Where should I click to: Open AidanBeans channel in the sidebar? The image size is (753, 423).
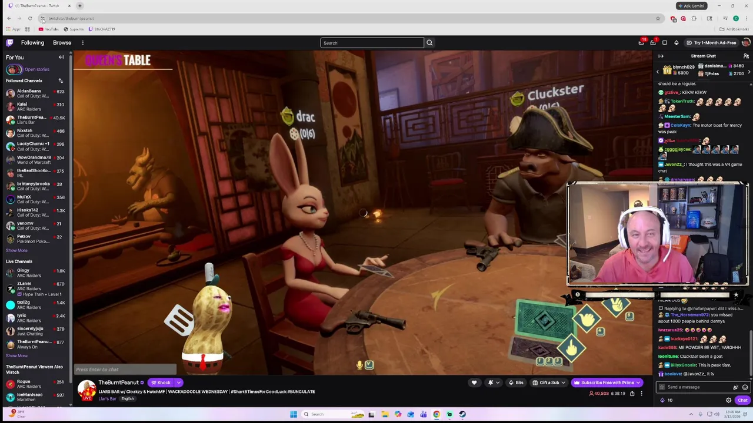coord(35,94)
